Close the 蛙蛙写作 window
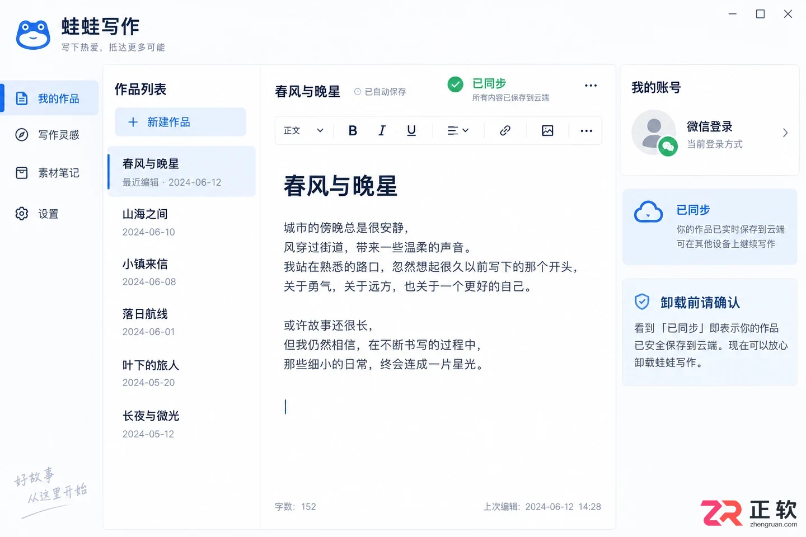 point(788,13)
